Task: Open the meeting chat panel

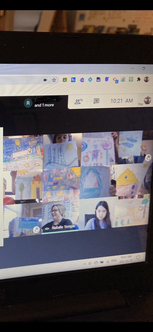Action: (x=96, y=101)
